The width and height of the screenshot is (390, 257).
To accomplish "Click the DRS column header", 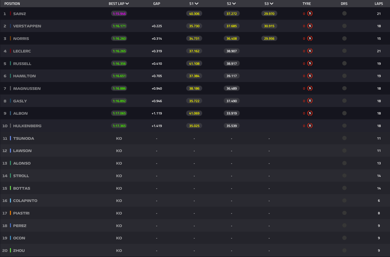I will click(344, 4).
